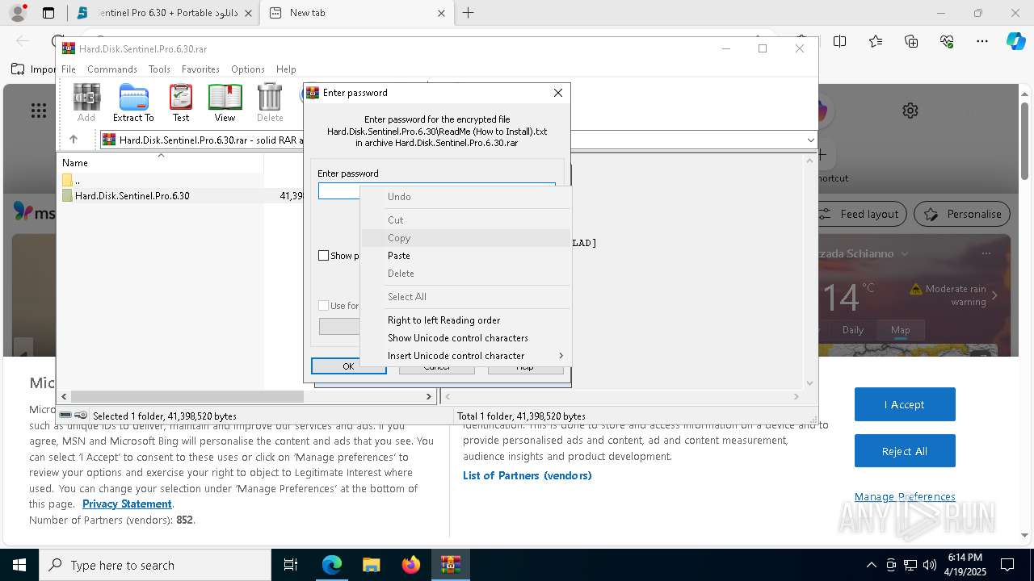This screenshot has height=581, width=1034.
Task: Choose Paste from the context menu
Action: (466, 256)
